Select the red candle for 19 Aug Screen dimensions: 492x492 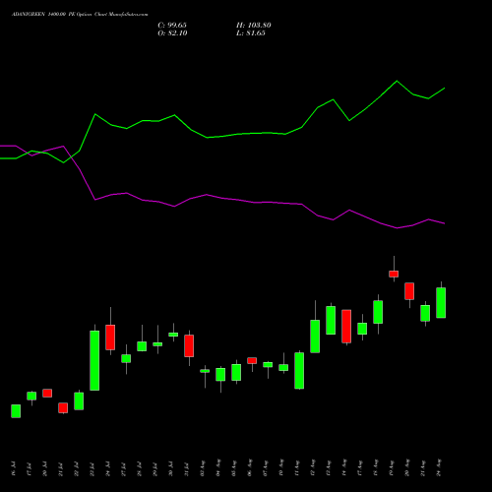tap(394, 274)
